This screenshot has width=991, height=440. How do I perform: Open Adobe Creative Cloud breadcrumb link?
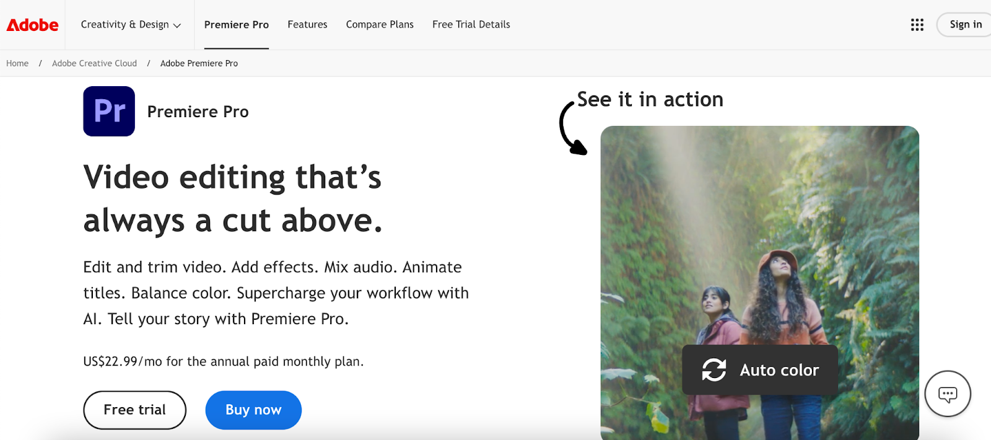pyautogui.click(x=94, y=63)
